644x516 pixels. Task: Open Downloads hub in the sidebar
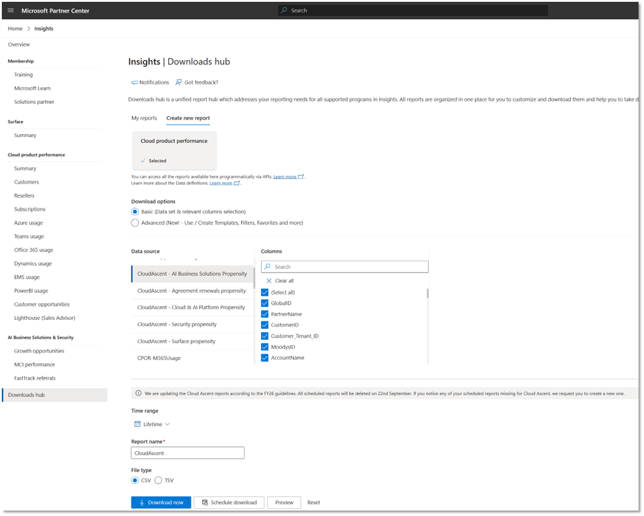[55, 395]
